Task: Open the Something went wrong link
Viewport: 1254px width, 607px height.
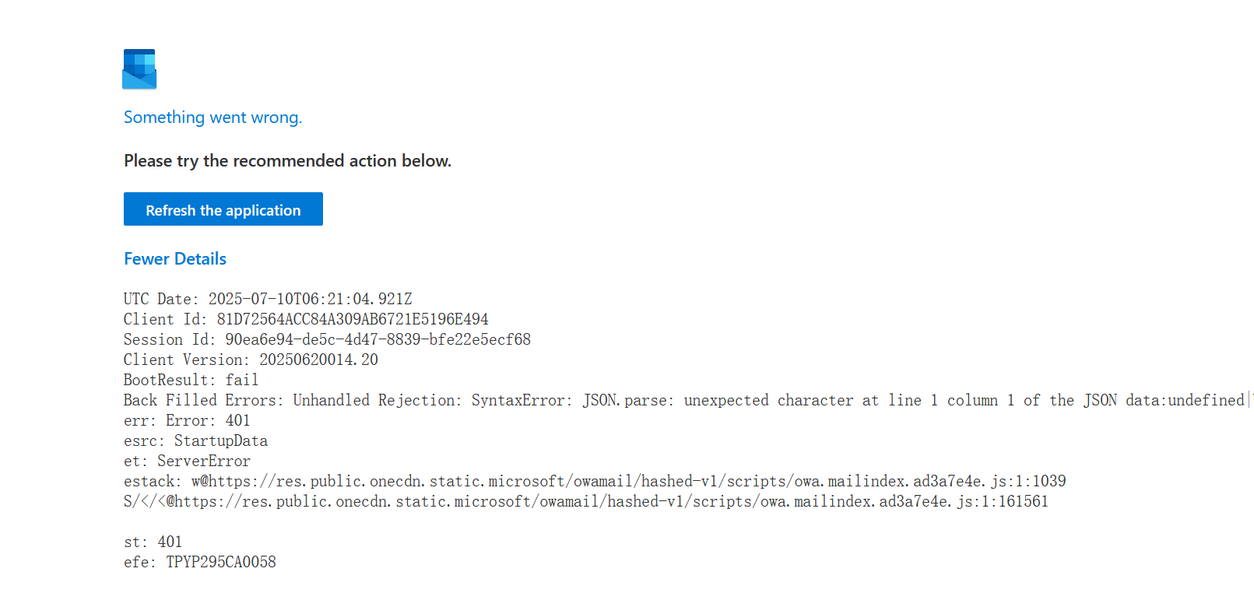Action: pos(213,117)
